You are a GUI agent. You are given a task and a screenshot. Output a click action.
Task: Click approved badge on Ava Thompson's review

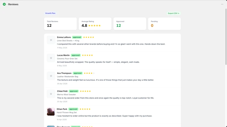point(77,73)
